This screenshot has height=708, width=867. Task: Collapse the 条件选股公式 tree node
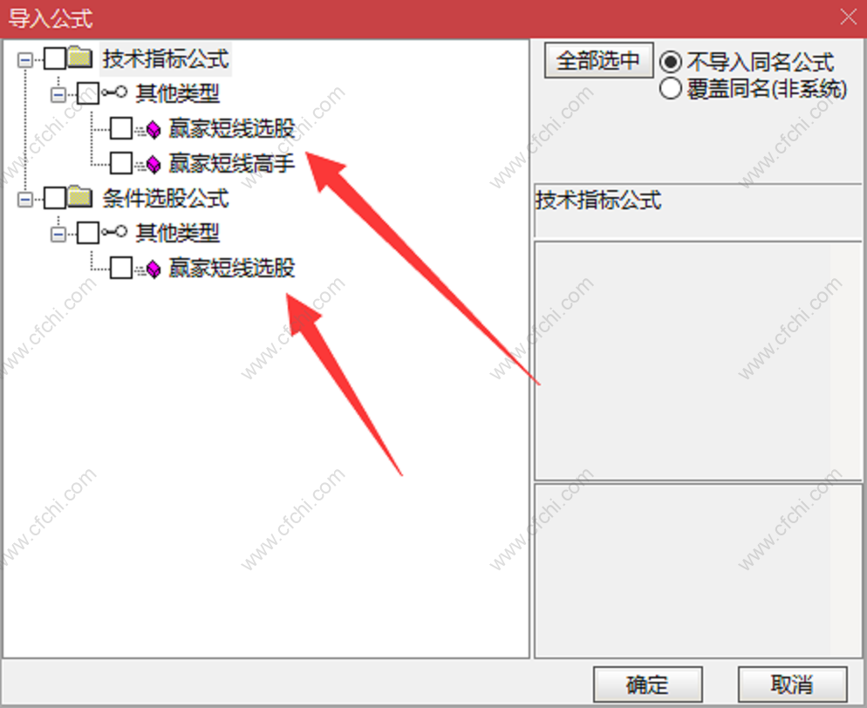25,199
